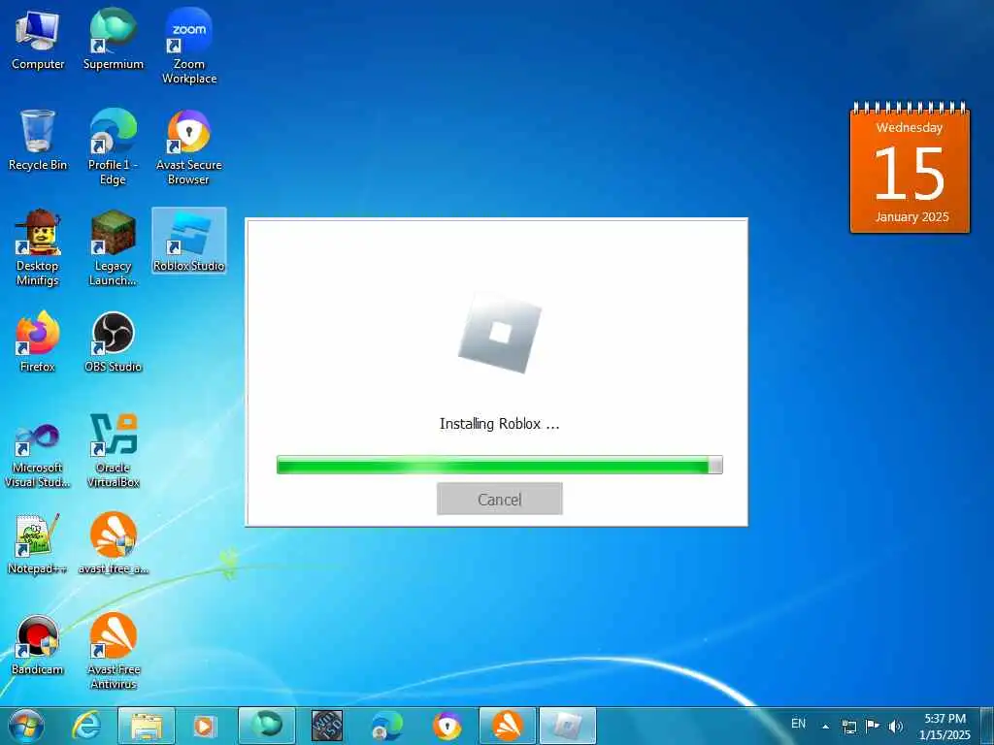Select the Avast Free Antivirus desktop shortcut
This screenshot has width=994, height=745.
pos(114,651)
